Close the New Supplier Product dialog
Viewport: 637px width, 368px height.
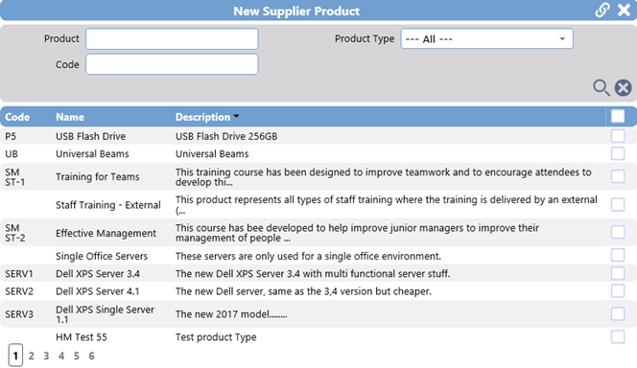click(624, 11)
